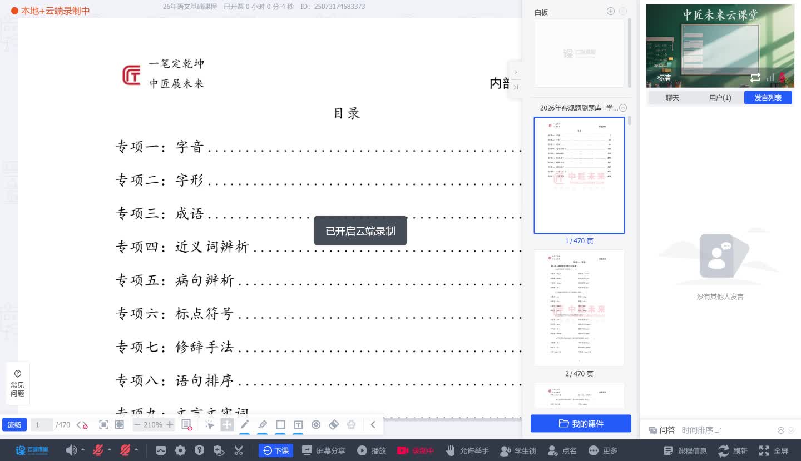Click the 下课 end class button

click(276, 450)
